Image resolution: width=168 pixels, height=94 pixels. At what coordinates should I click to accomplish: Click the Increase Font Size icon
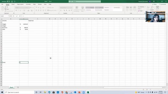point(31,8)
